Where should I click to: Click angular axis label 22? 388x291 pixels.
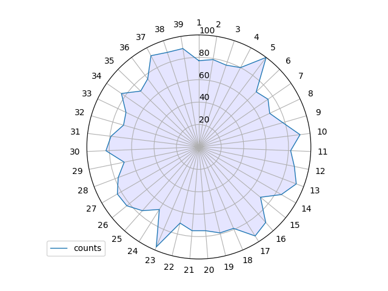(x=169, y=267)
